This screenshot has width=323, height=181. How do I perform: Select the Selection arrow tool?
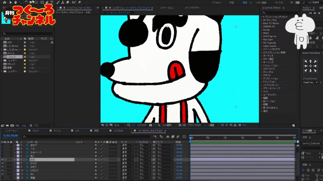[11, 2]
